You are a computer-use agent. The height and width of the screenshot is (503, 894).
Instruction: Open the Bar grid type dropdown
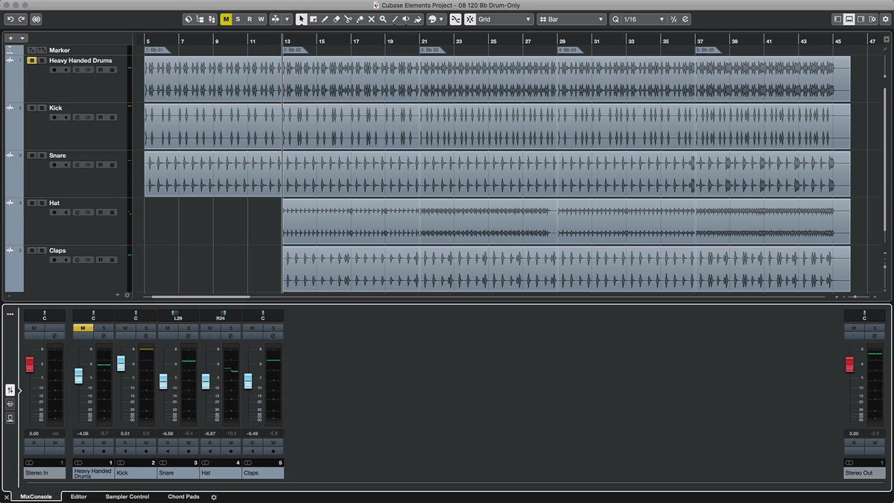[x=571, y=19]
